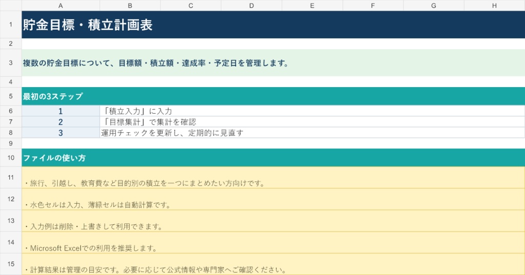Click the note starting with 旅行、引越し、教育費
This screenshot has height=275, width=525.
pos(273,177)
